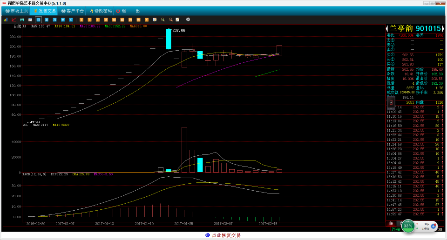Viewport: 447px width, 240px height.
Task: Open the gear settings icon
Action: 188,20
